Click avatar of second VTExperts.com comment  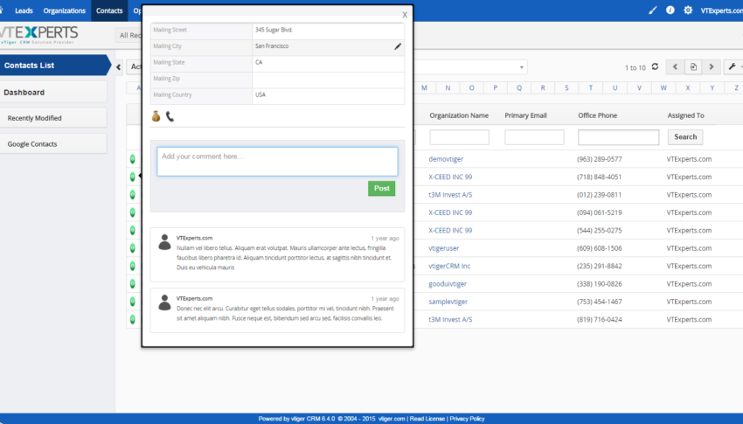(x=164, y=302)
